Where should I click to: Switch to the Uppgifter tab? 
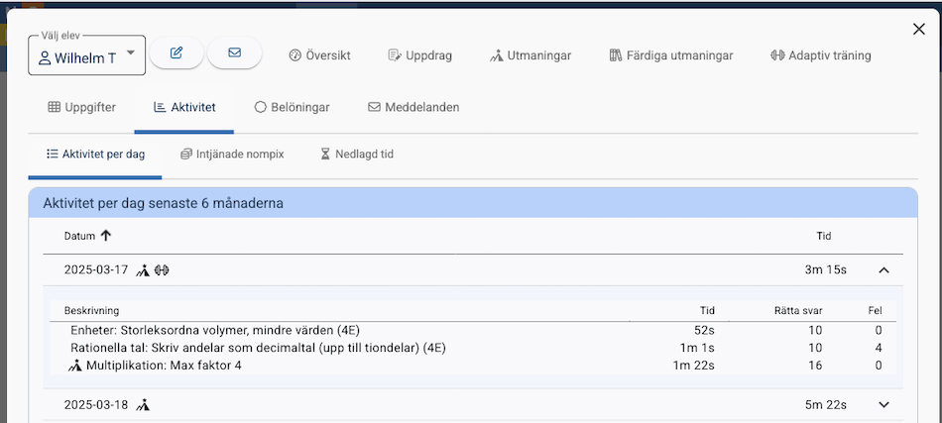pos(81,107)
